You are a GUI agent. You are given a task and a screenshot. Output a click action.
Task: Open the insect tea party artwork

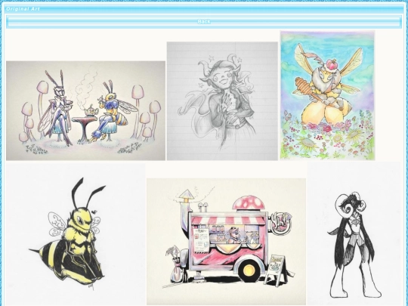click(x=85, y=110)
